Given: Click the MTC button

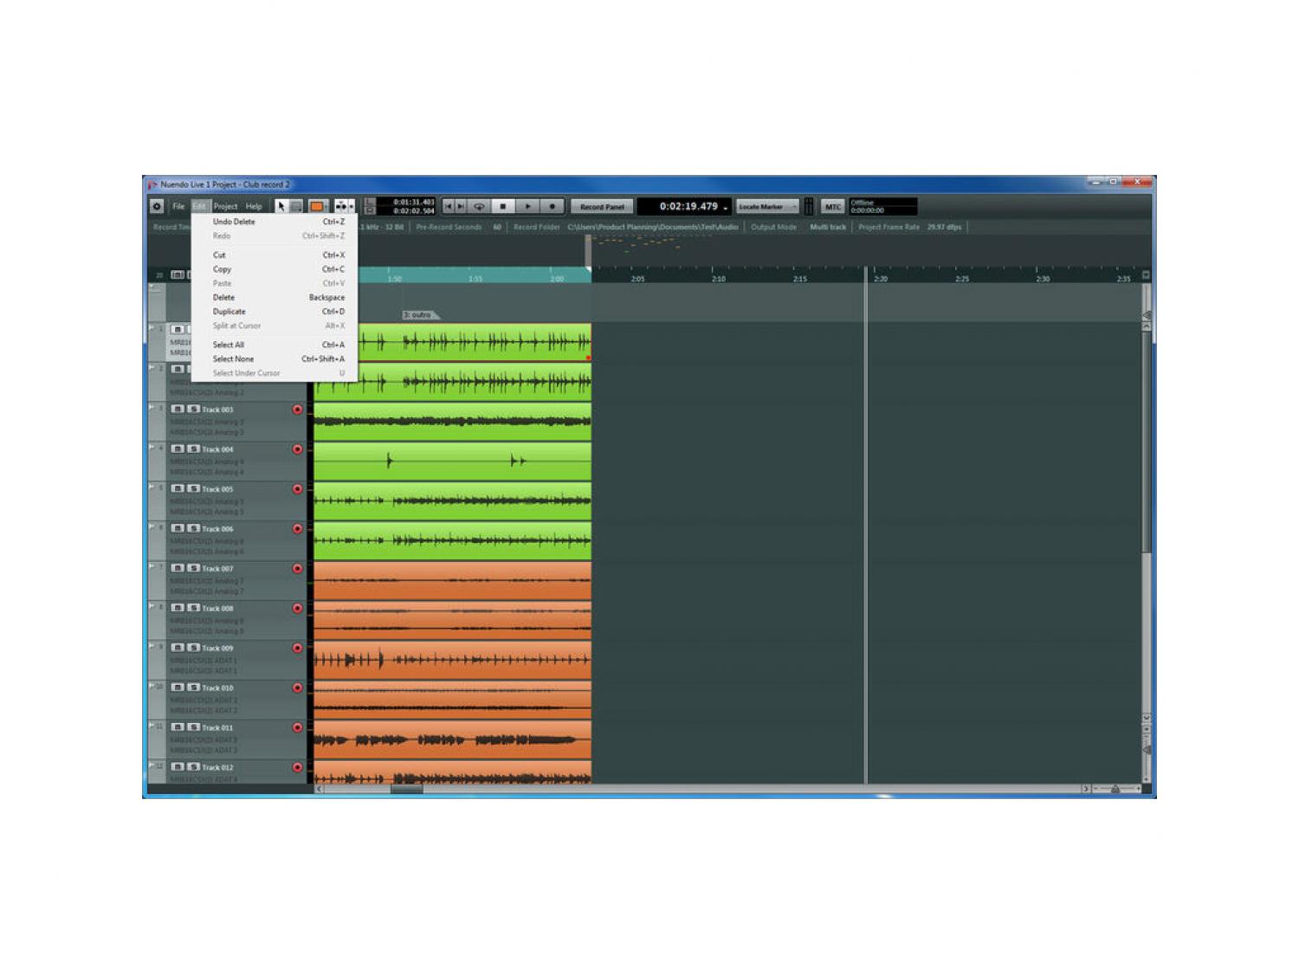Looking at the screenshot, I should coord(832,206).
